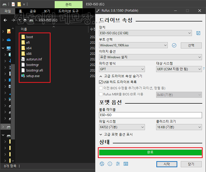This screenshot has width=206, height=172.
Task: Expand the OneDrive tree node chevron
Action: coord(3,40)
